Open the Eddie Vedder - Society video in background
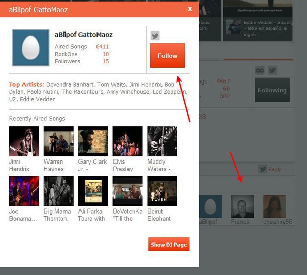The image size is (307, 275). pos(268,28)
